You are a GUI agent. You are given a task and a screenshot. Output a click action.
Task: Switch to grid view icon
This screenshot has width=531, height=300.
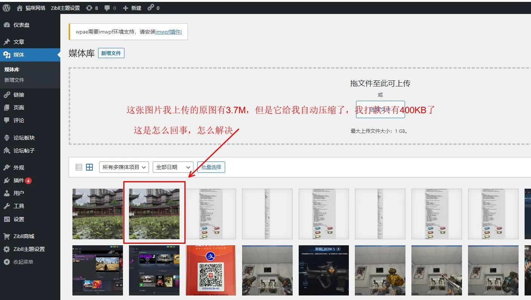[x=89, y=167]
